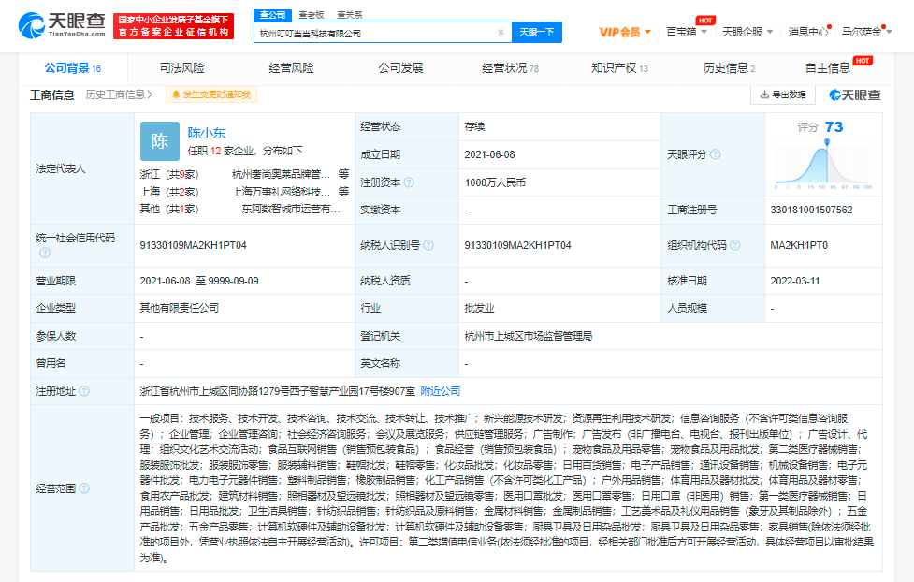Click the HOT badge above 百宝箱
Viewport: 914px width, 582px height.
pos(705,21)
